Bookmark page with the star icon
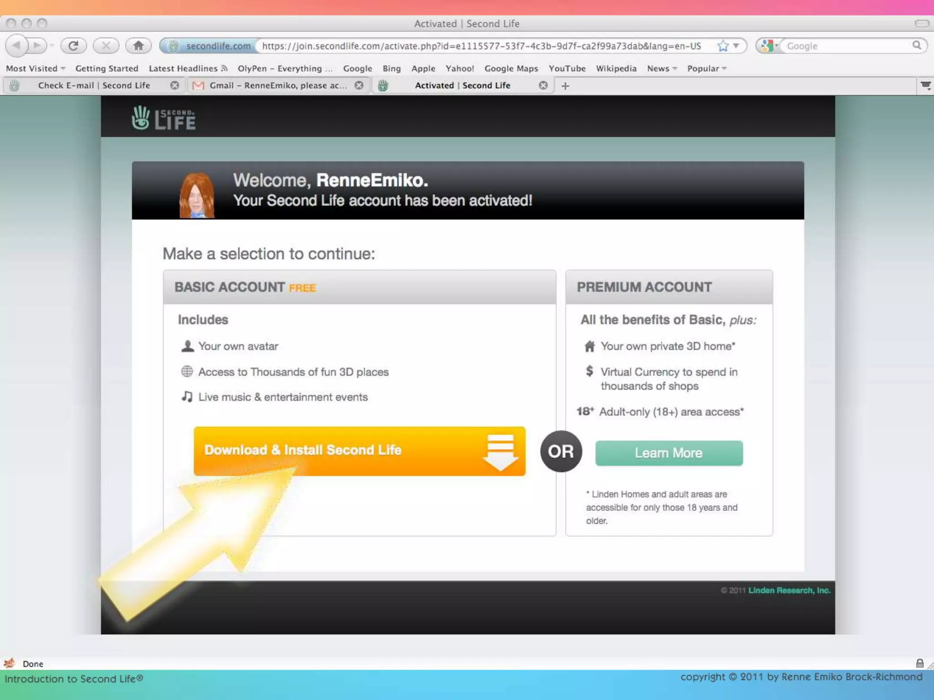 point(723,46)
